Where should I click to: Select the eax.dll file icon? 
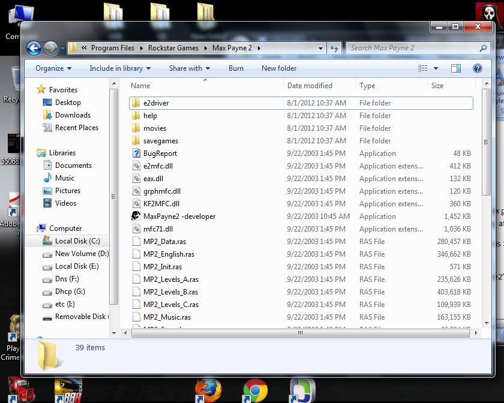point(136,178)
